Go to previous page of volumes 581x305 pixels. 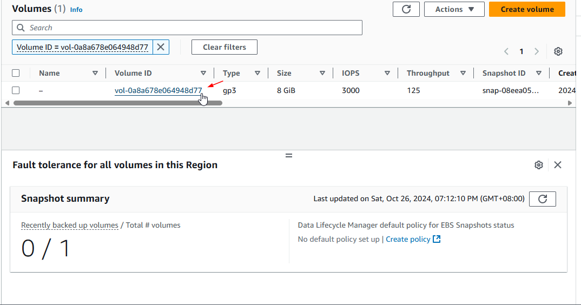tap(506, 51)
